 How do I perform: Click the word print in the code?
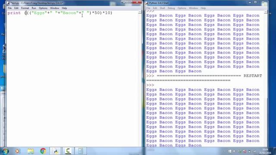tap(14, 13)
